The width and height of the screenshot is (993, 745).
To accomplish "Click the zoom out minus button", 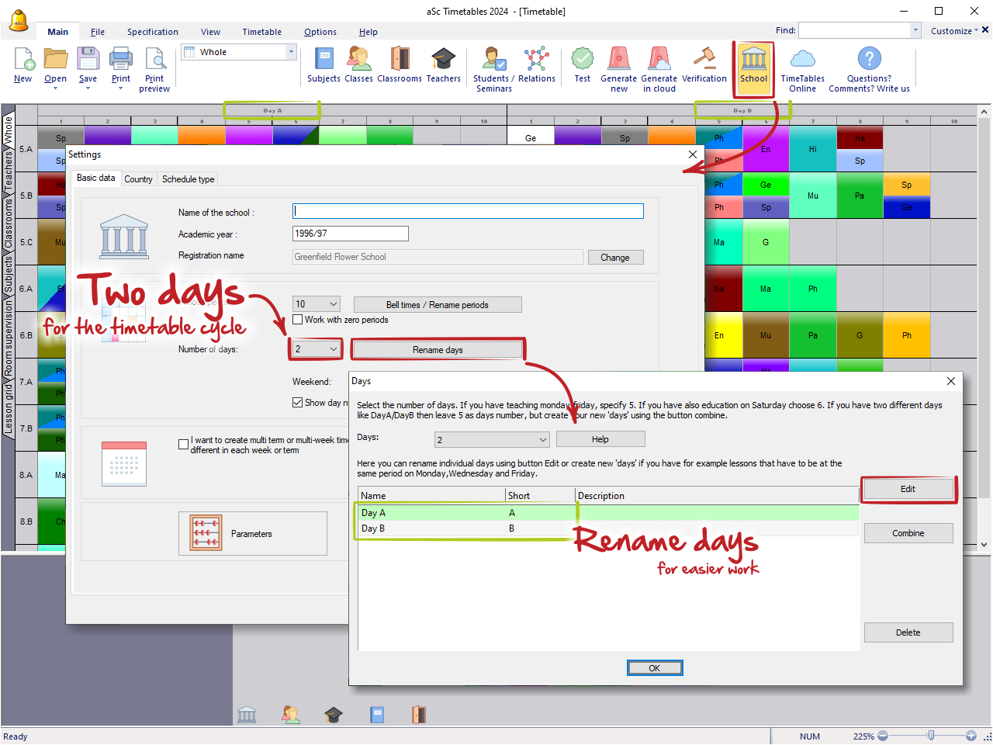I will click(x=883, y=736).
